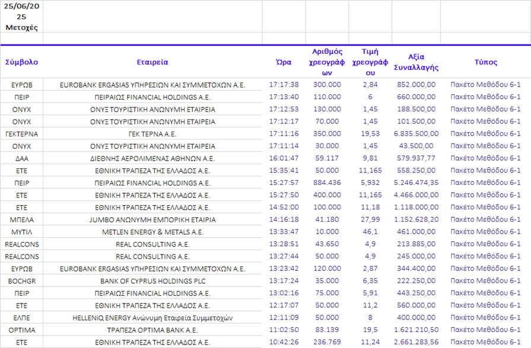Click the Τιμή χρεογράφου header cell

click(x=370, y=62)
